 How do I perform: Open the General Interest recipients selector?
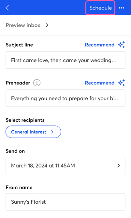tap(33, 132)
